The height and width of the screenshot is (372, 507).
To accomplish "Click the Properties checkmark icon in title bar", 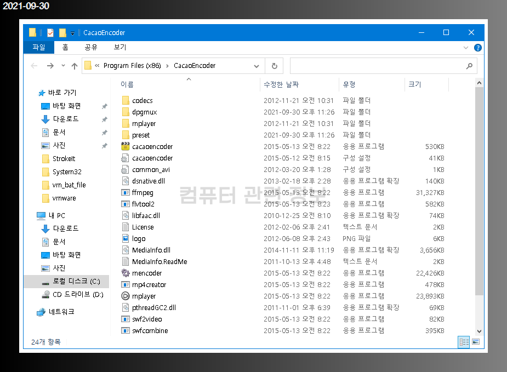I will 50,33.
